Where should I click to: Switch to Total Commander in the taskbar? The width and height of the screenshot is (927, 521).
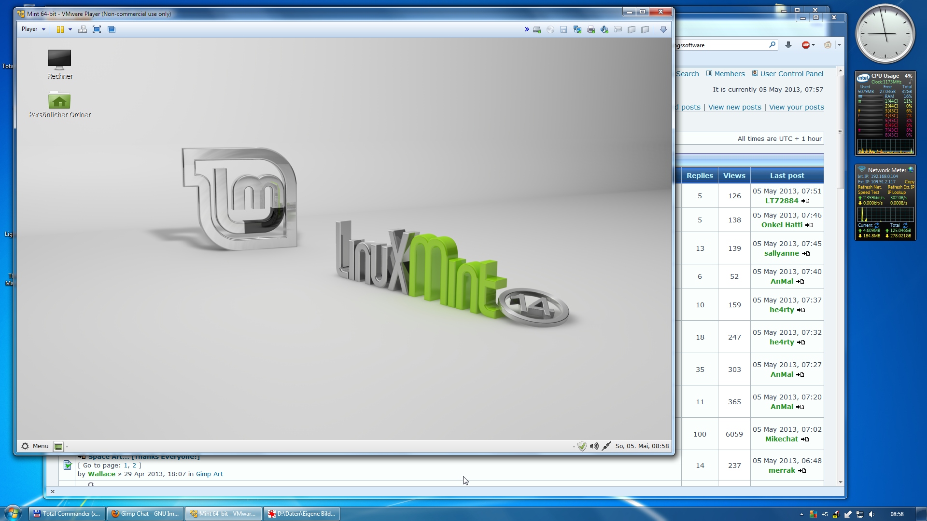coord(67,514)
